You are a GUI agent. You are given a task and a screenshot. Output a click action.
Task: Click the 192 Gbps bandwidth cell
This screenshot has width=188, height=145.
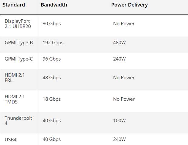[53, 43]
